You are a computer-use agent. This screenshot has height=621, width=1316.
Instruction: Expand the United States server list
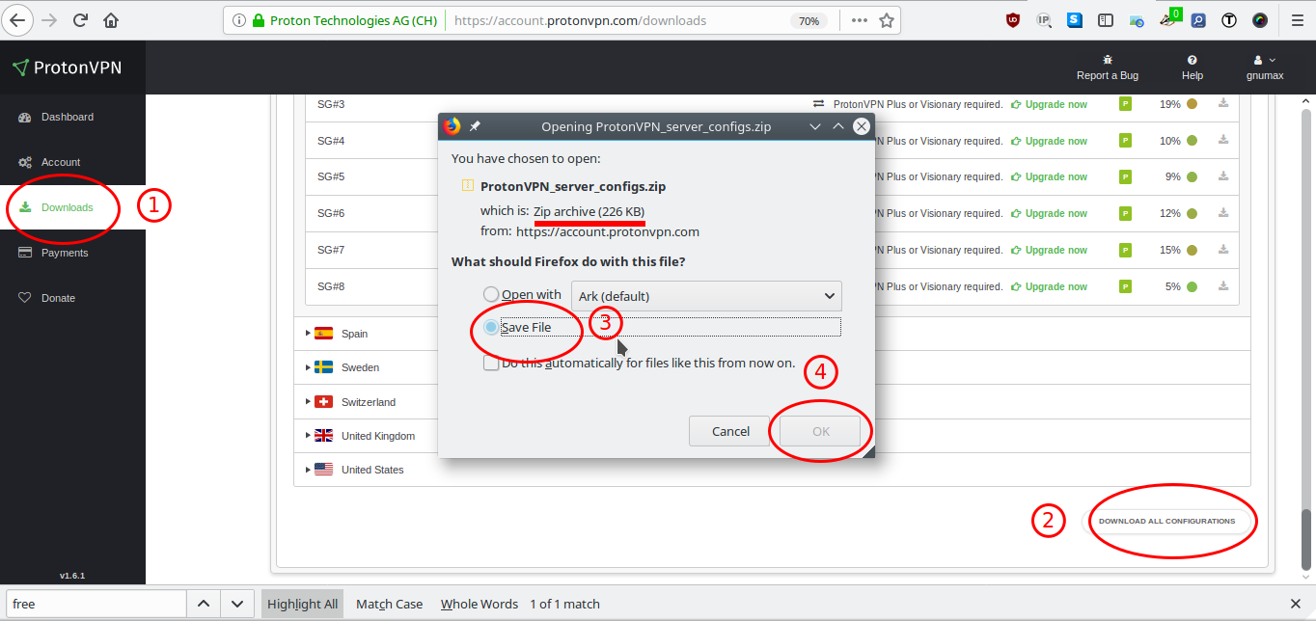[309, 470]
